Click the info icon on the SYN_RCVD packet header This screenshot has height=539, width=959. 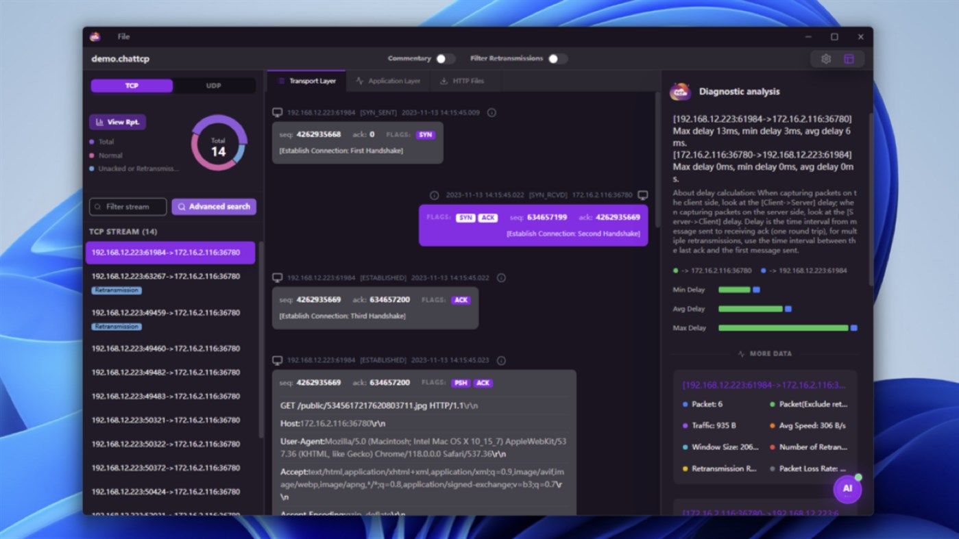click(434, 195)
